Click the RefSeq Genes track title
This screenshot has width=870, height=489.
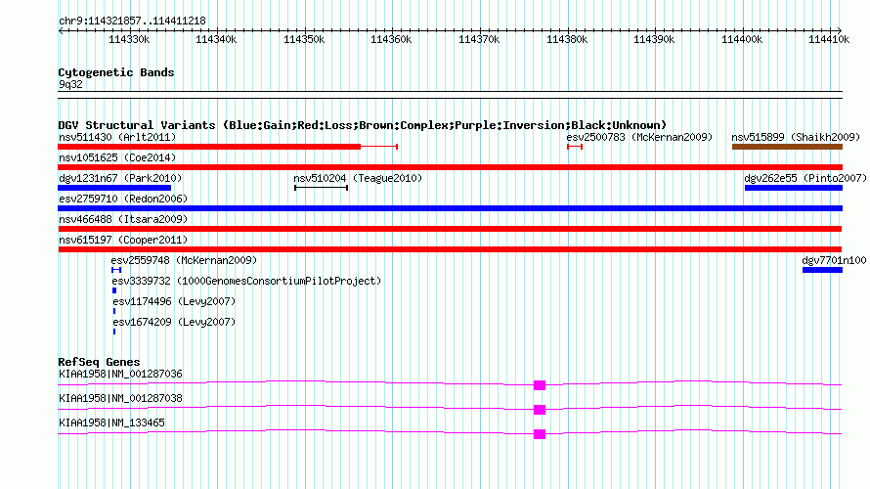[x=99, y=362]
